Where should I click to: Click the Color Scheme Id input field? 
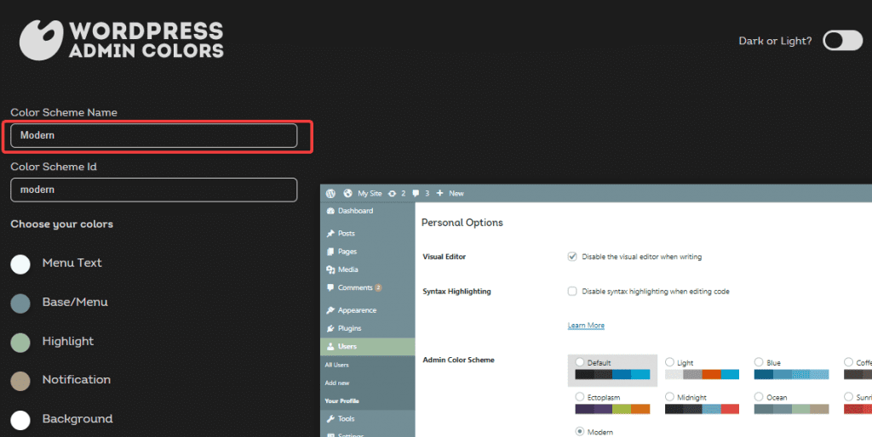pos(154,190)
